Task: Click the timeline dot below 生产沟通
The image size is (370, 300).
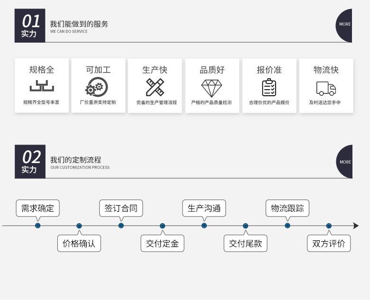Action: [204, 226]
